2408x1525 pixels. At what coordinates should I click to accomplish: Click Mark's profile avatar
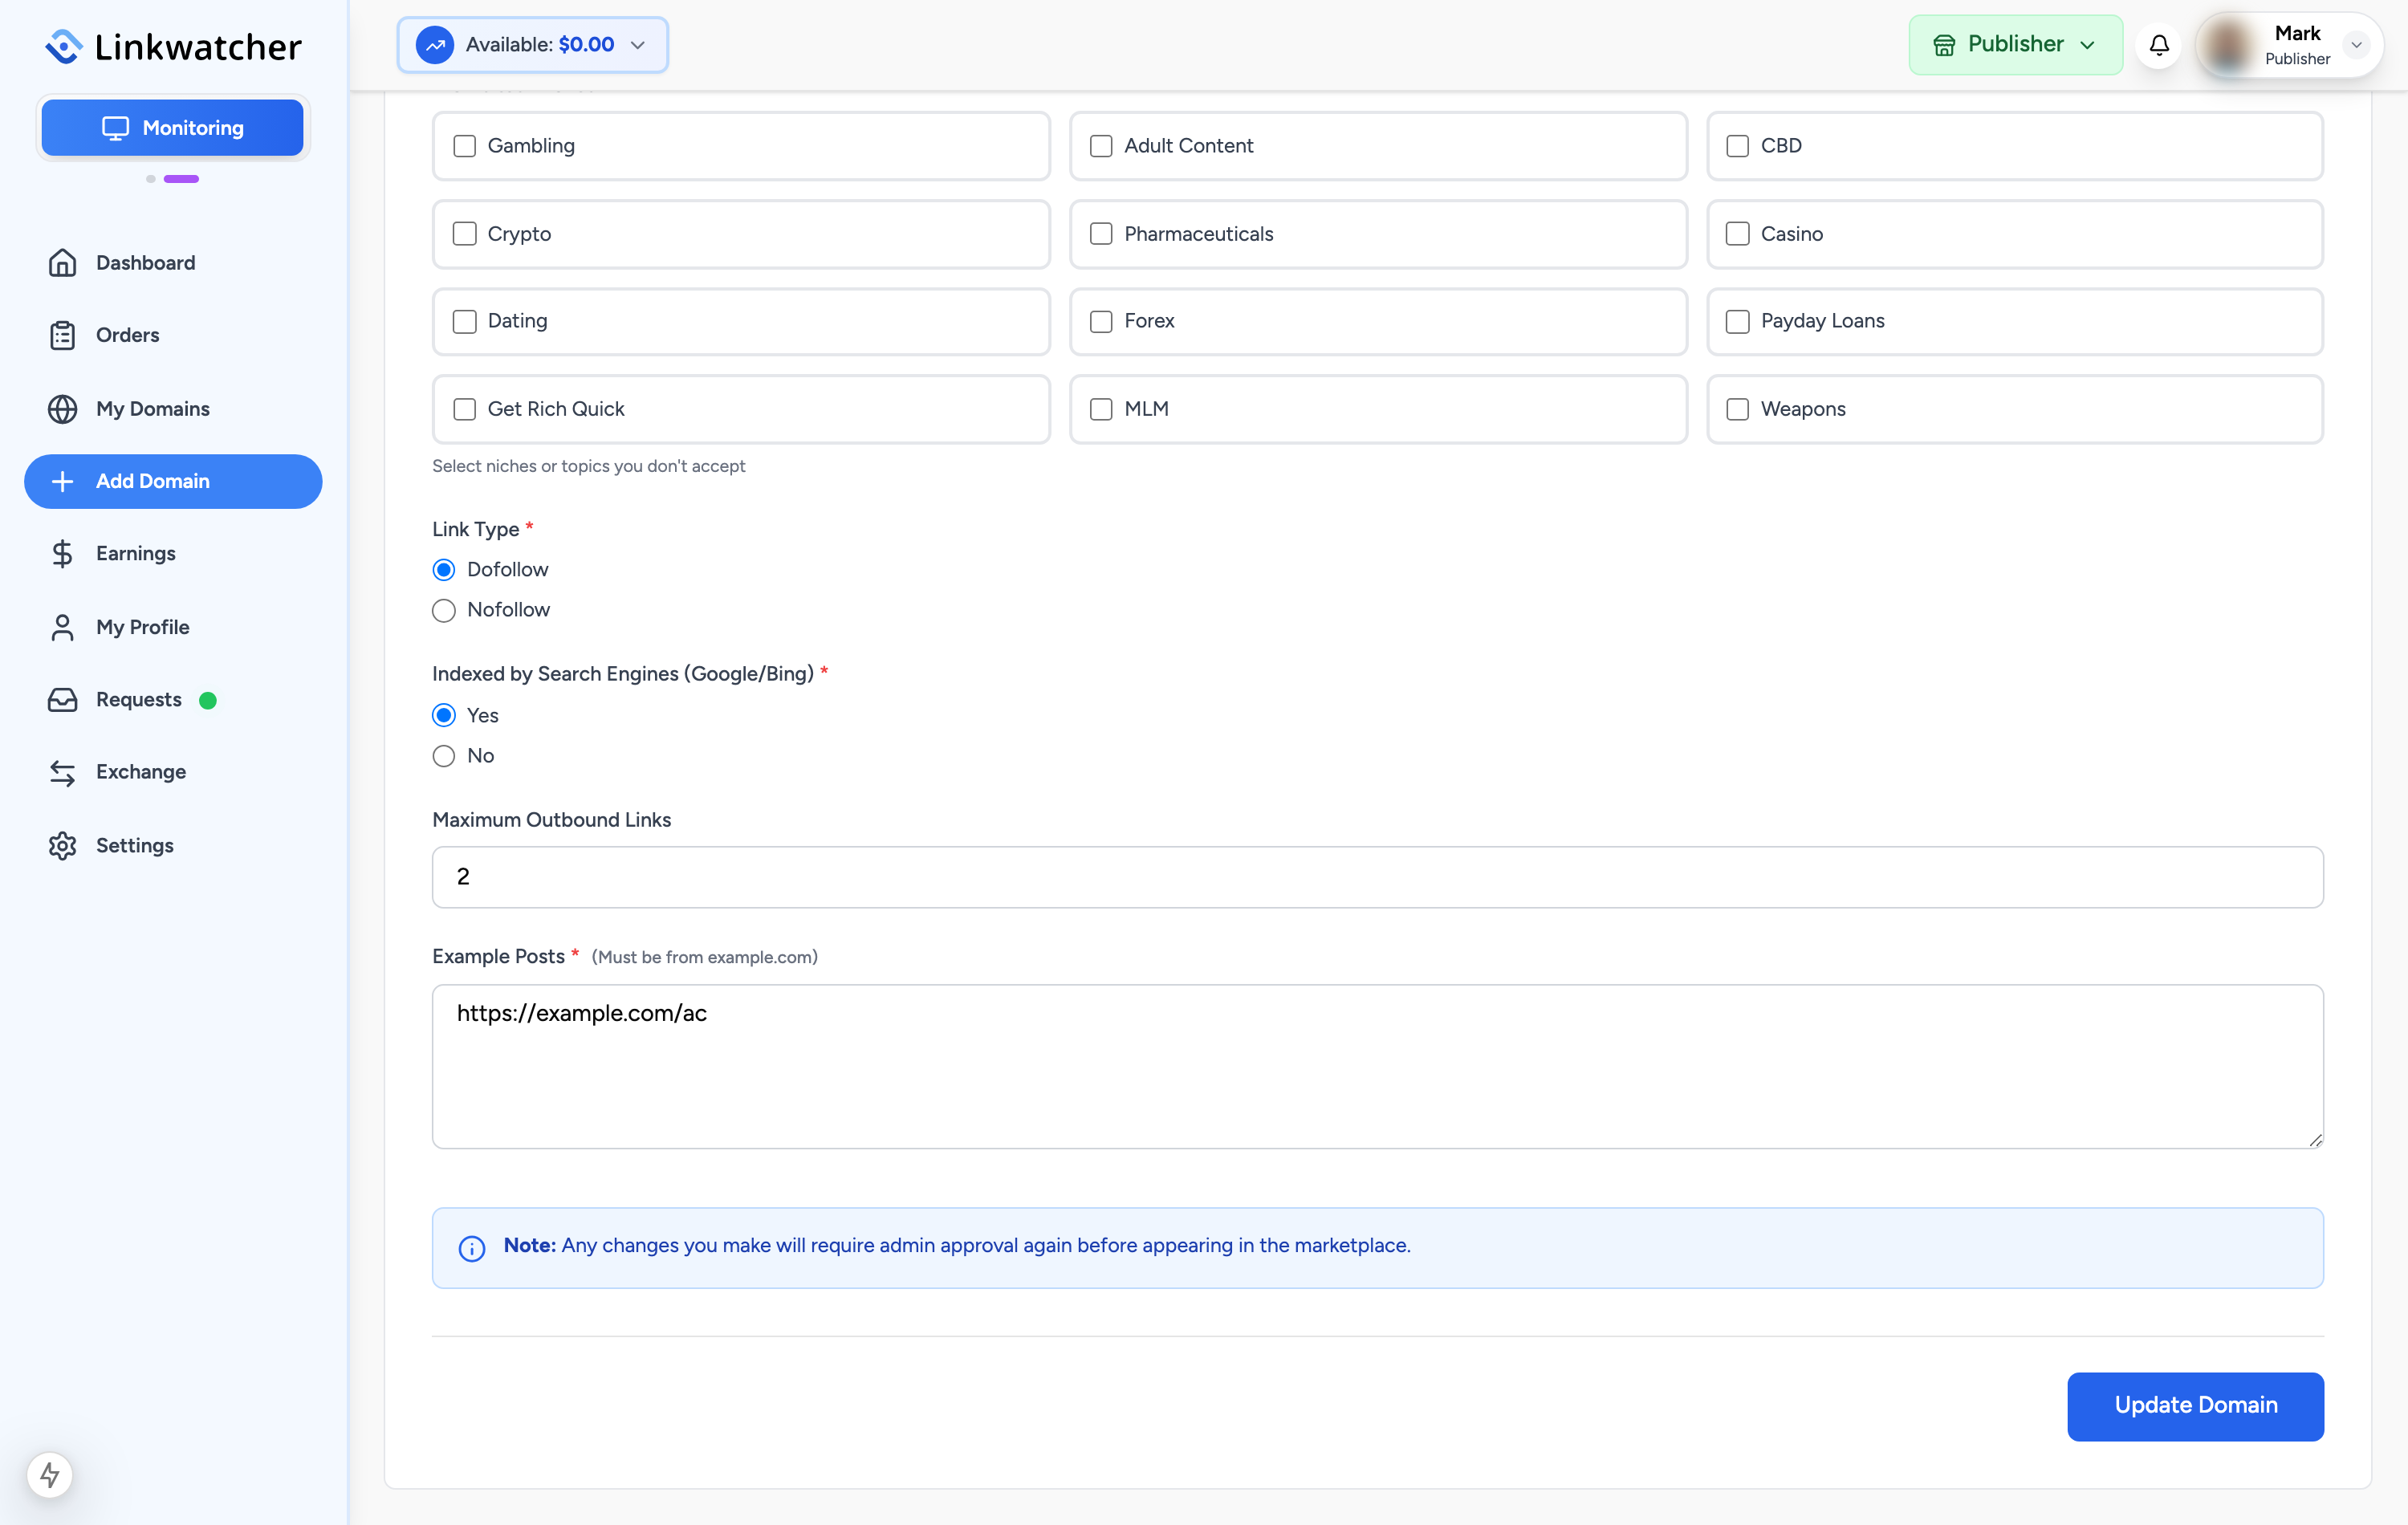pyautogui.click(x=2228, y=45)
